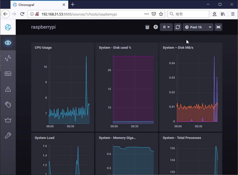The image size is (238, 175).
Task: Open Admin crown icon in sidebar
Action: (8, 120)
